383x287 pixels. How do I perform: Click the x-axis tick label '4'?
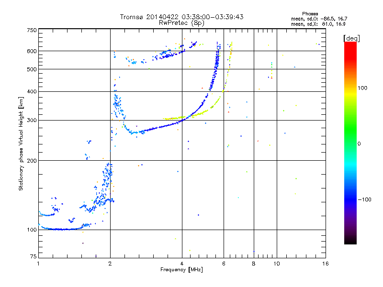[182, 264]
